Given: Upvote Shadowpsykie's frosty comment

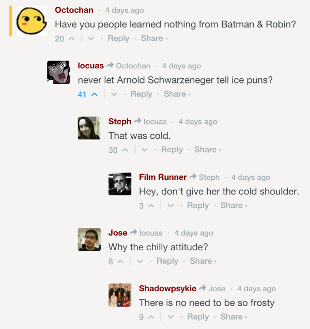Looking at the screenshot, I should click(x=151, y=317).
